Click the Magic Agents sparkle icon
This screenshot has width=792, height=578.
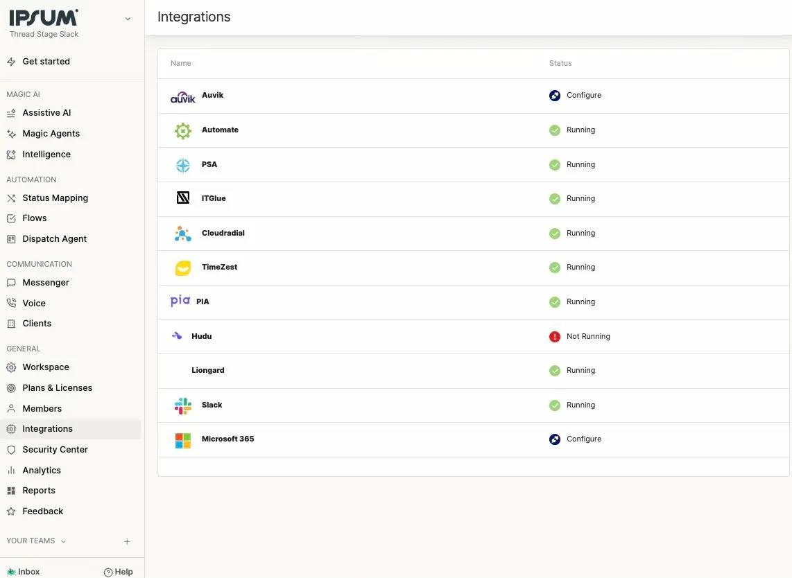(x=11, y=134)
